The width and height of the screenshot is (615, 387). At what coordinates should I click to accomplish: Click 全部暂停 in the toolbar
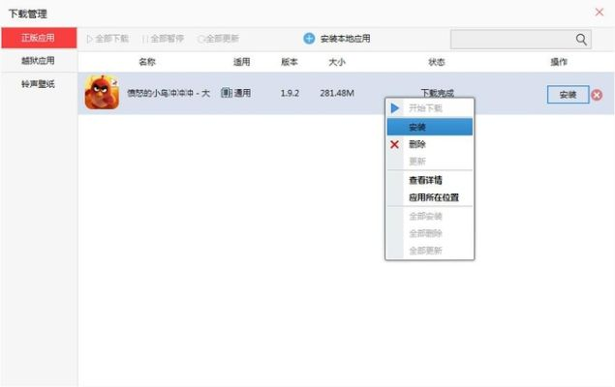[163, 39]
